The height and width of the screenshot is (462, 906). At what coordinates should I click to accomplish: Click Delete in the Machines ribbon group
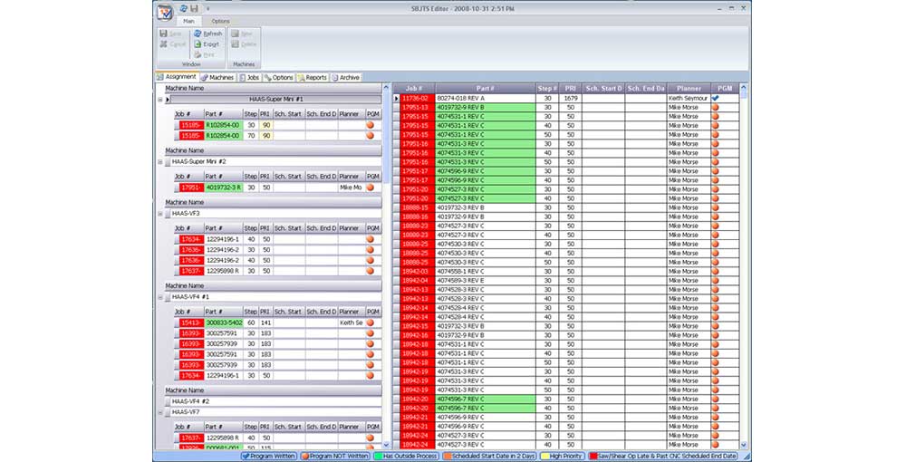click(244, 43)
